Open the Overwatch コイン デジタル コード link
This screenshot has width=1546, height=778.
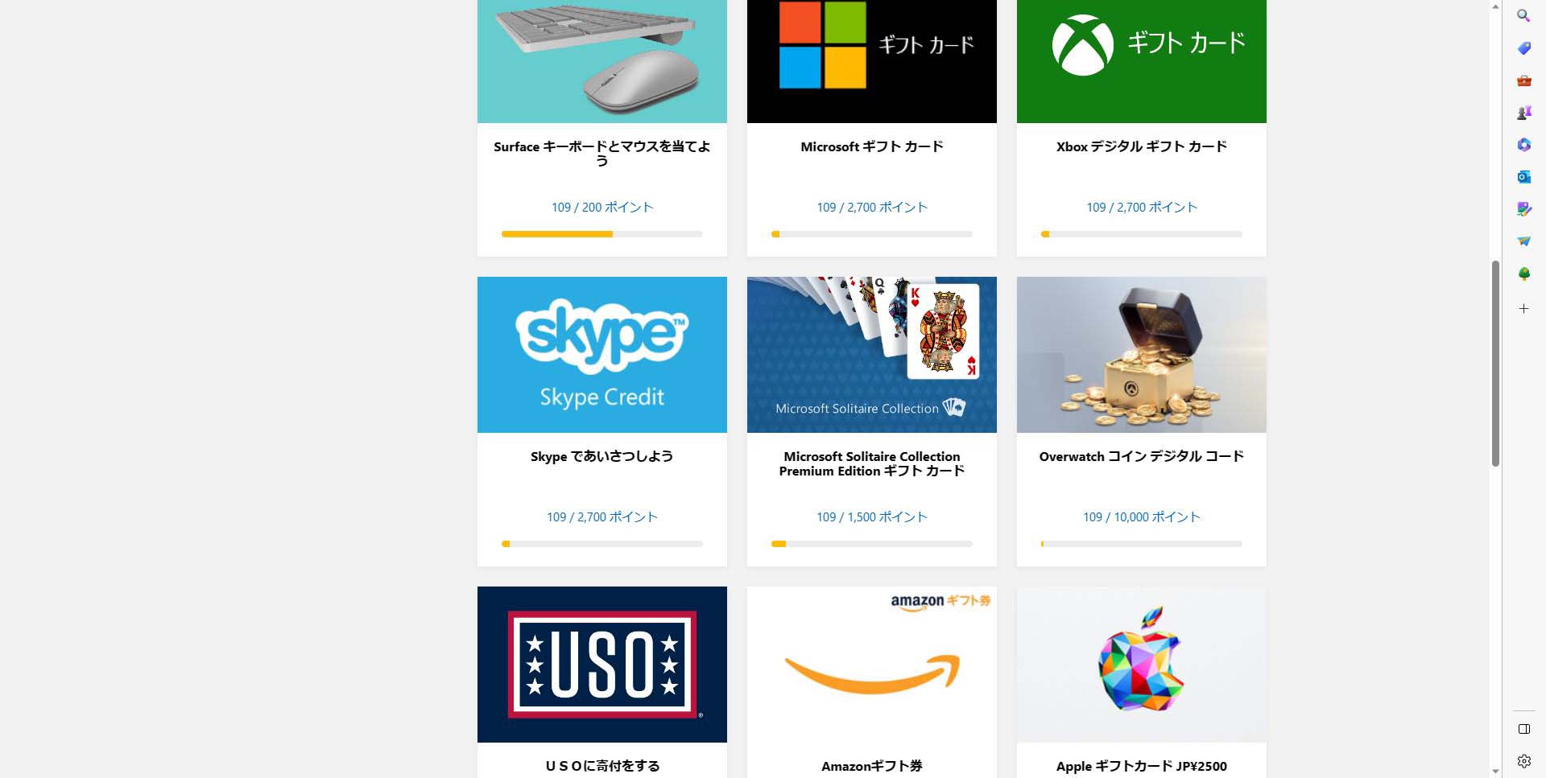[1141, 456]
